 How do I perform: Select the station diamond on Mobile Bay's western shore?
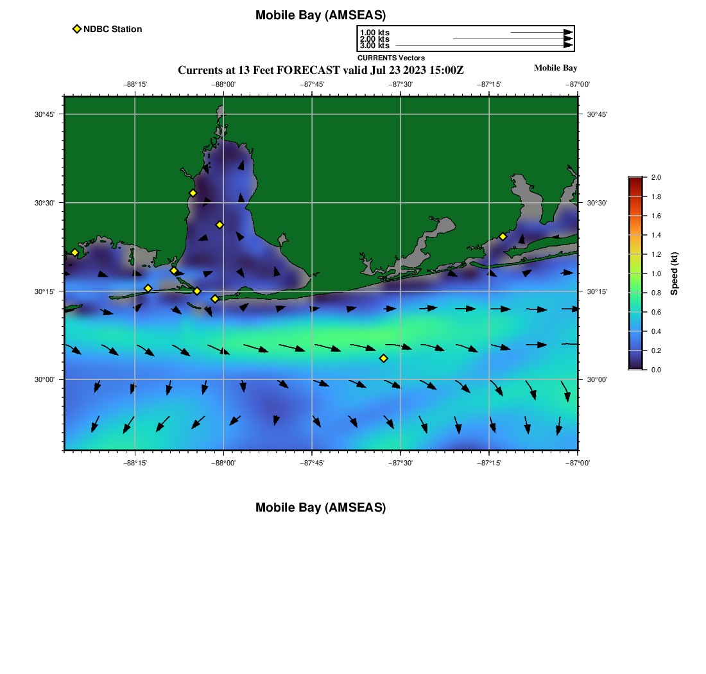[x=193, y=193]
